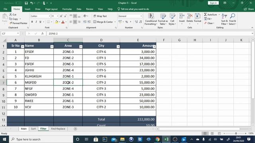
Task: Switch to the Page Layout tab
Action: click(x=51, y=9)
